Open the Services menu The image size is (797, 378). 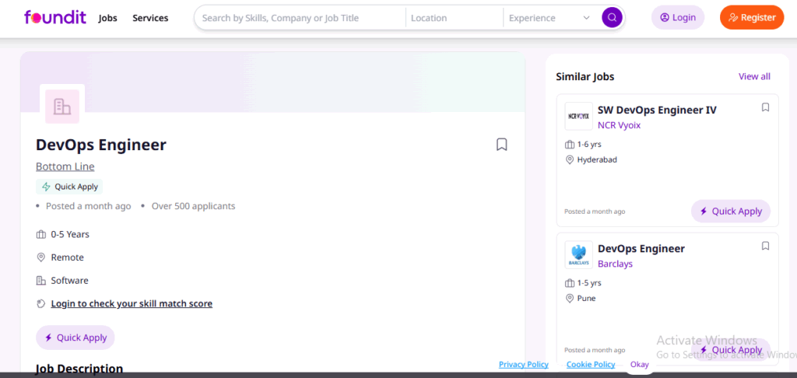coord(150,18)
